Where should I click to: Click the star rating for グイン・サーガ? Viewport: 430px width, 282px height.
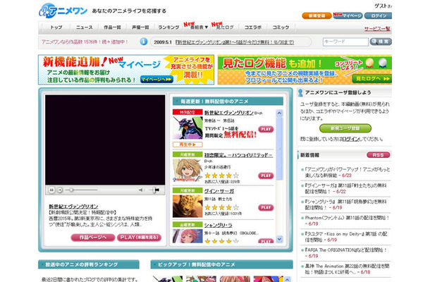tap(221, 207)
